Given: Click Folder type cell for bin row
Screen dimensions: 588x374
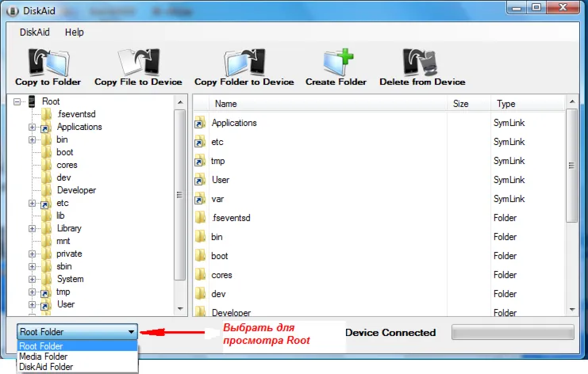Looking at the screenshot, I should point(505,237).
